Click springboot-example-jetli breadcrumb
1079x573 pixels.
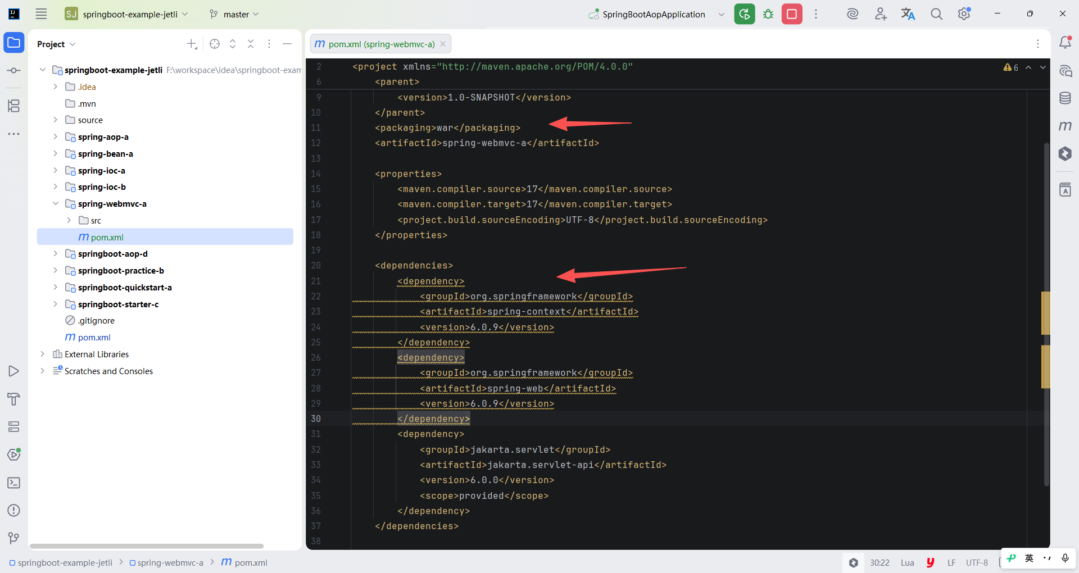65,562
